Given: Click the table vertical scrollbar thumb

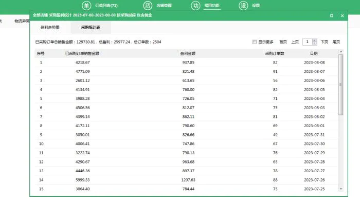Looking at the screenshot, I should [340, 85].
